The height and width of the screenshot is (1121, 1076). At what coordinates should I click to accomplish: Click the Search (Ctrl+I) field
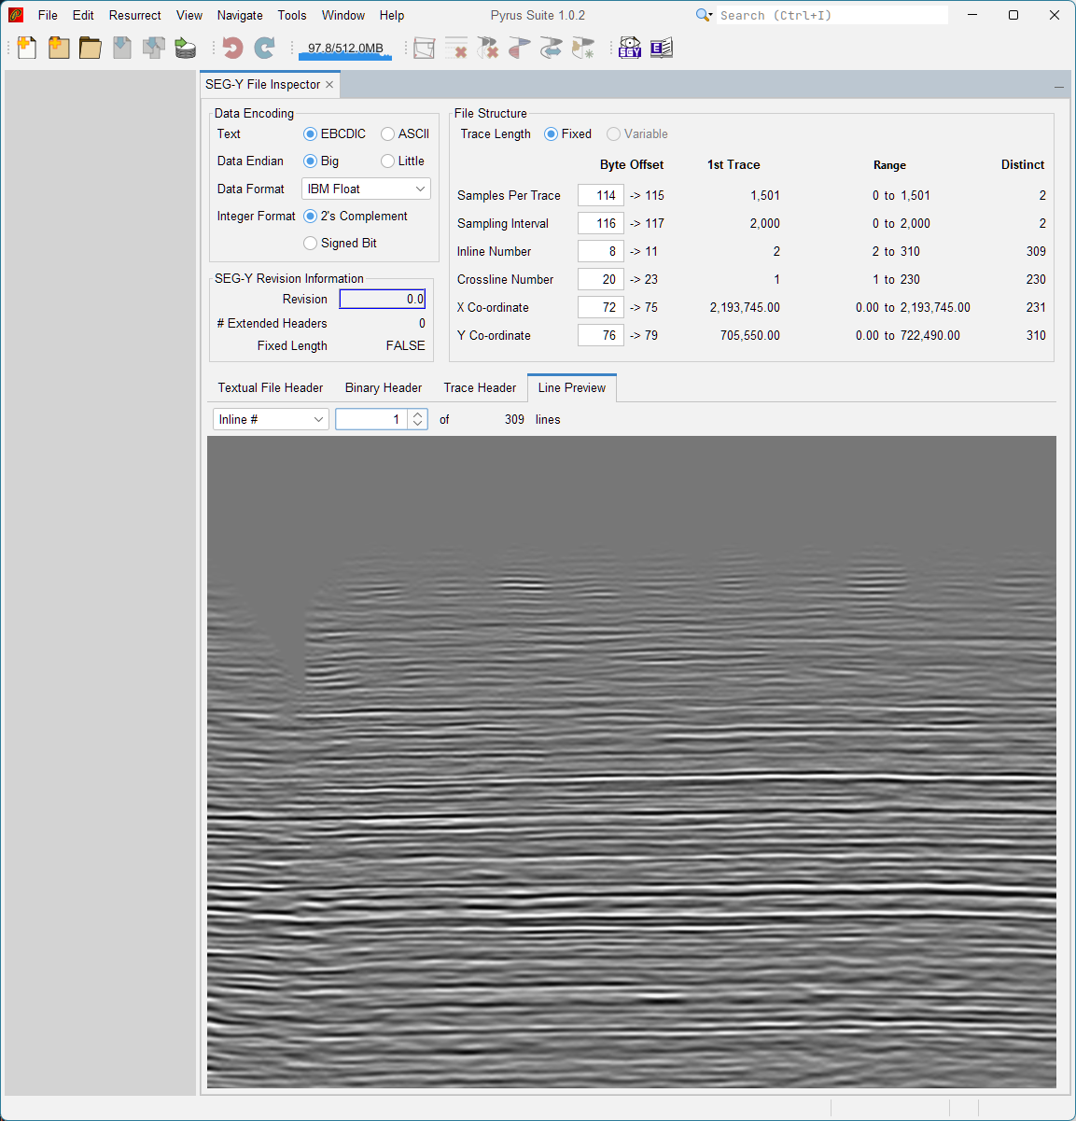coord(832,15)
